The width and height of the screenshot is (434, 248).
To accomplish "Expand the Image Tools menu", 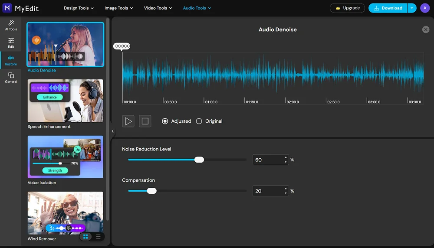I will (x=118, y=8).
